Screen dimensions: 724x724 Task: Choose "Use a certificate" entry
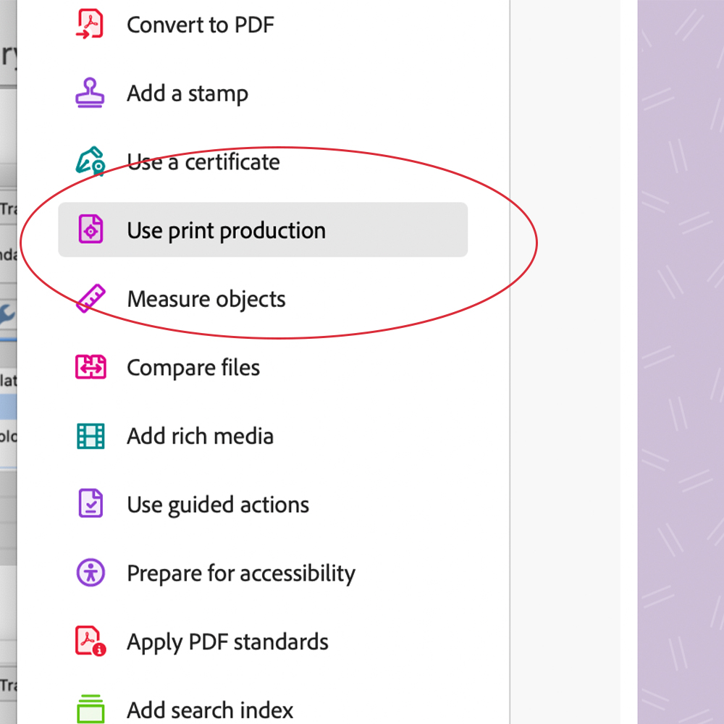(x=203, y=161)
